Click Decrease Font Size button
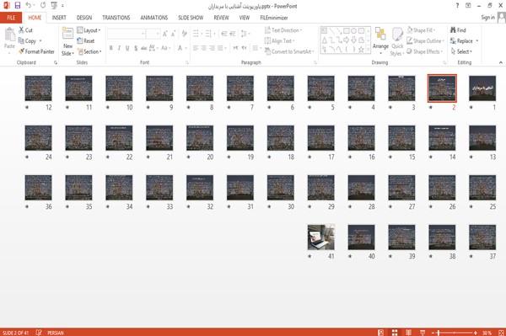 point(173,34)
